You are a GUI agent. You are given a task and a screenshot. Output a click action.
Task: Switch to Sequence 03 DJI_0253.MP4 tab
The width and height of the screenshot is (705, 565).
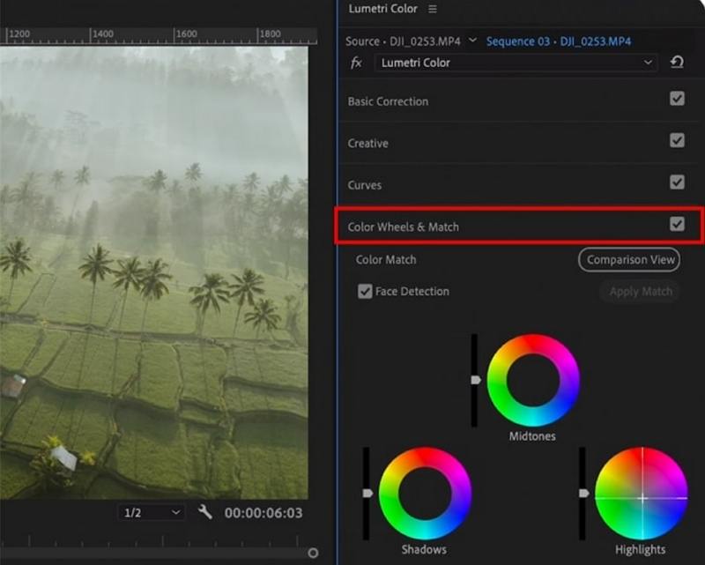[x=559, y=41]
